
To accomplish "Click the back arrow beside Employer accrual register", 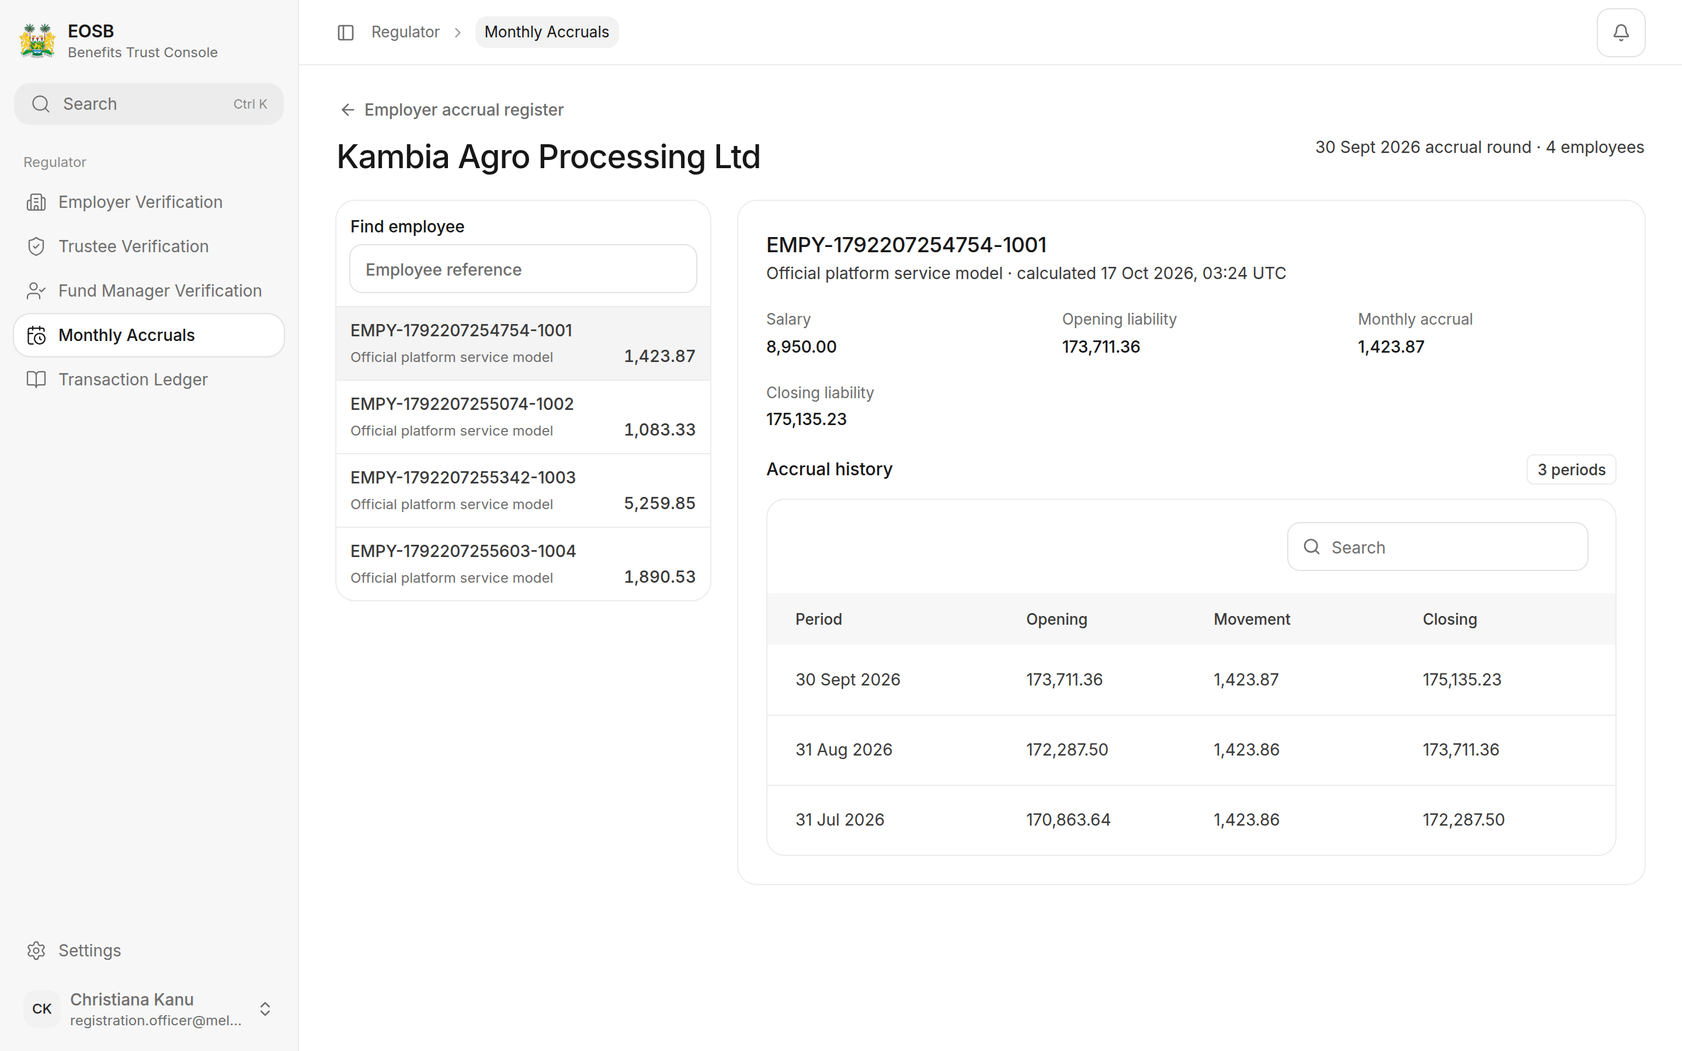I will [347, 110].
